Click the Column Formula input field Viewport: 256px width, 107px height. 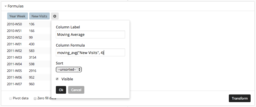click(x=90, y=52)
